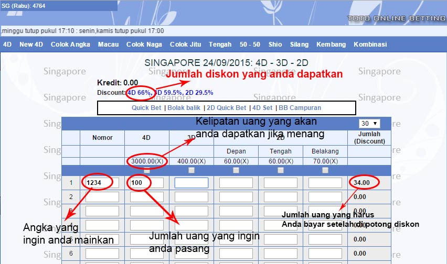Click the Jumlah (Discount) column header
The width and height of the screenshot is (447, 264).
point(369,138)
